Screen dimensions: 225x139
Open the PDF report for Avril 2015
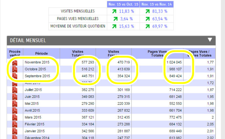tap(15, 111)
